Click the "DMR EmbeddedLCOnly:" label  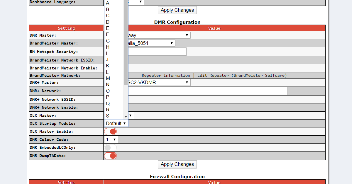pyautogui.click(x=53, y=147)
